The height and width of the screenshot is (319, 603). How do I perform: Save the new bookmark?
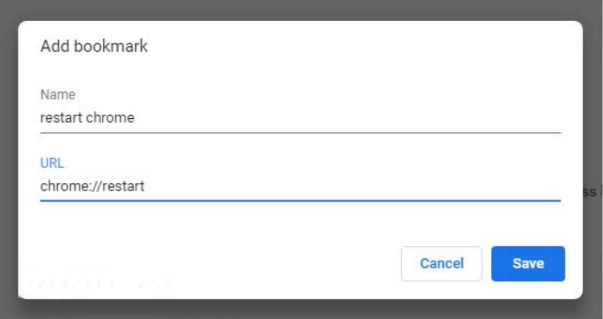(x=528, y=264)
